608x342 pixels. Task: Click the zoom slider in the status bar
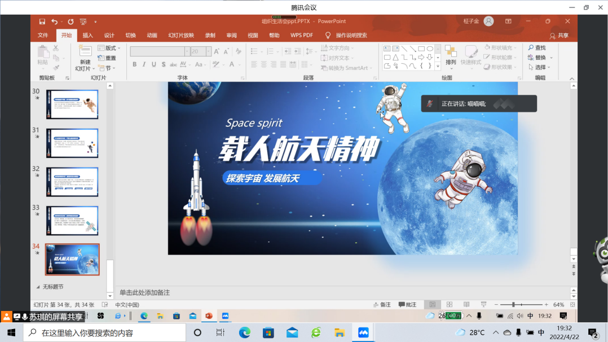[513, 305]
